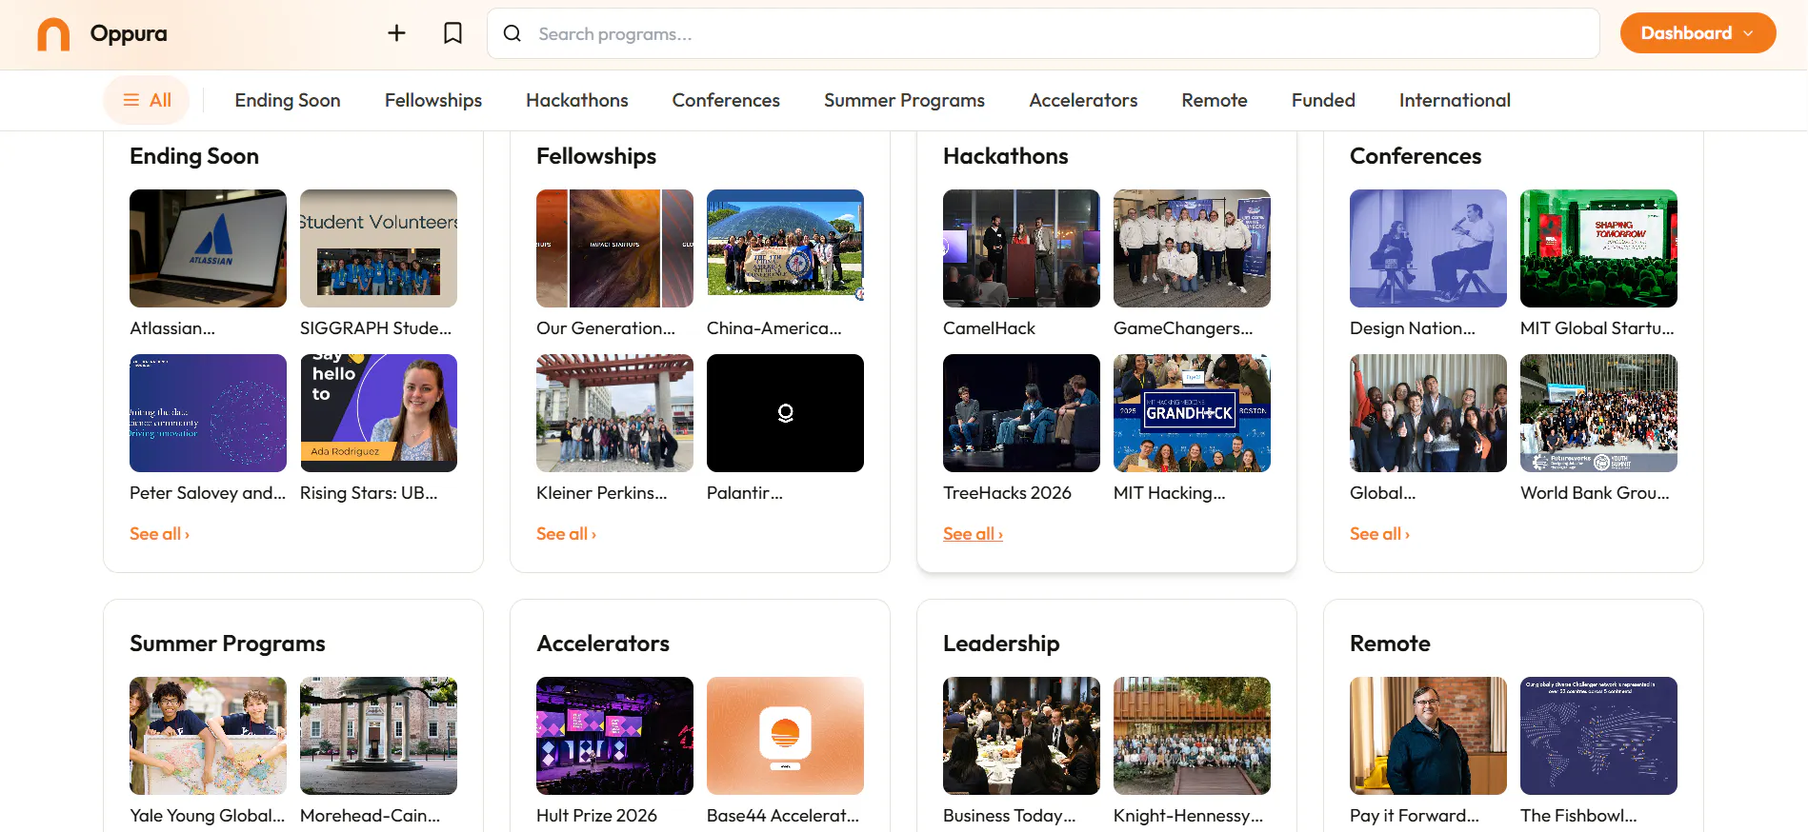Open Peter Salovey program thumbnail
The width and height of the screenshot is (1808, 832).
[x=208, y=413]
